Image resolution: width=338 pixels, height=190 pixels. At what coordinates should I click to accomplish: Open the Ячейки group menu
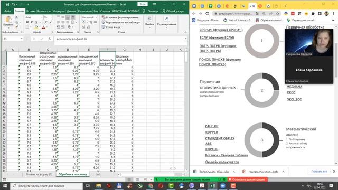149,22
